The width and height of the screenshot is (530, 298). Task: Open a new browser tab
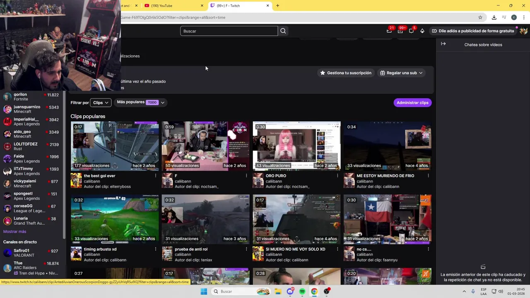pyautogui.click(x=277, y=6)
